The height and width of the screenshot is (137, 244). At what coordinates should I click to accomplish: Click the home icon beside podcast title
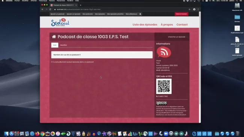click(54, 37)
